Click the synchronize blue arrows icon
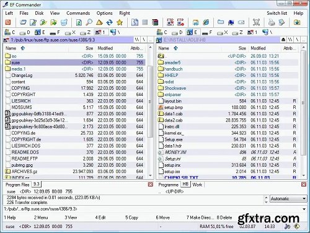Screen dimensions: 310x233 110,22
